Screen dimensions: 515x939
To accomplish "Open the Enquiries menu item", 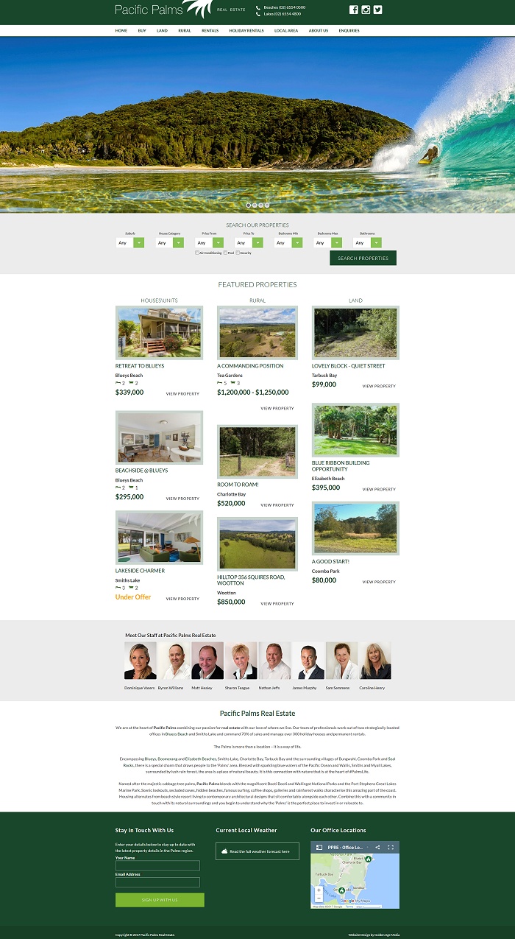I will (349, 31).
